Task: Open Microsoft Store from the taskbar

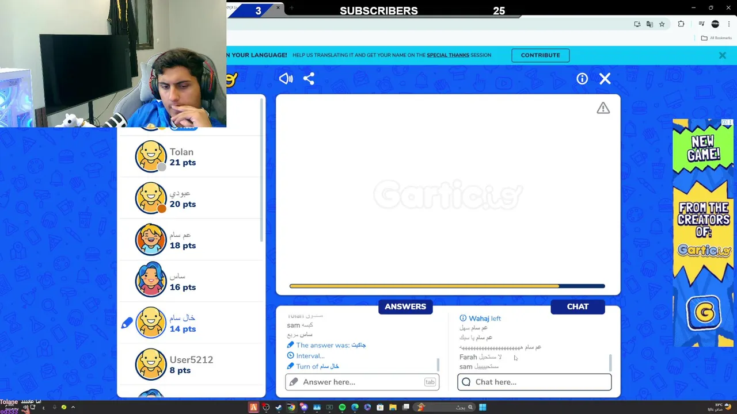Action: pyautogui.click(x=380, y=407)
